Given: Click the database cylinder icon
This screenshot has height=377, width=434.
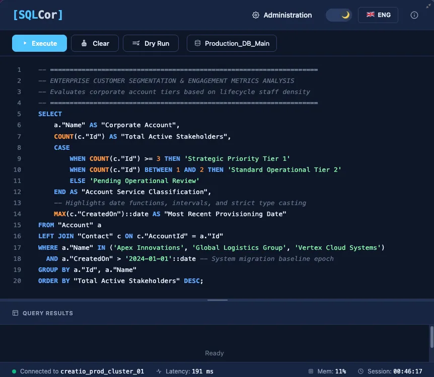Looking at the screenshot, I should pyautogui.click(x=197, y=43).
